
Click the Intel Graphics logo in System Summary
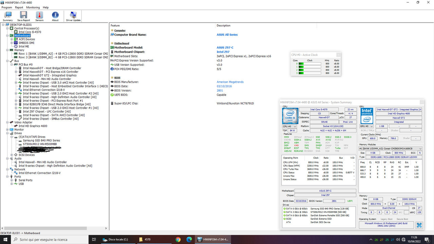(367, 116)
